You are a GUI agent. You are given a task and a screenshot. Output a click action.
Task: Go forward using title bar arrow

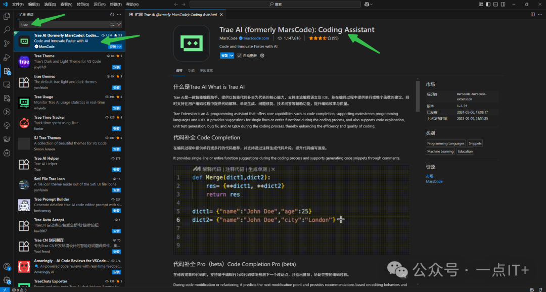[x=184, y=4]
